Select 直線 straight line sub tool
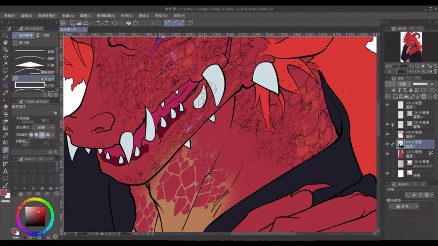Viewport: 438px width, 246px height. click(33, 51)
